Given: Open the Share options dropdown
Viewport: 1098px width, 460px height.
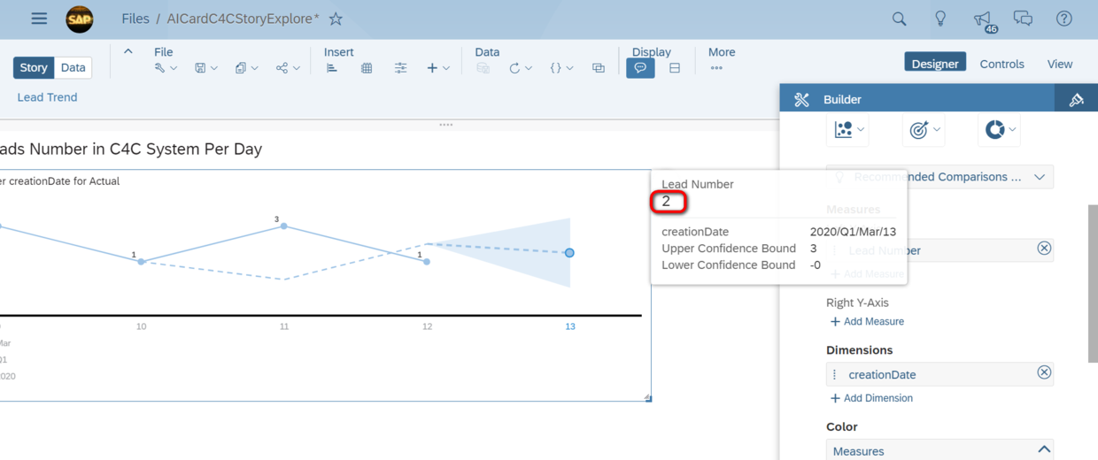Looking at the screenshot, I should 288,68.
